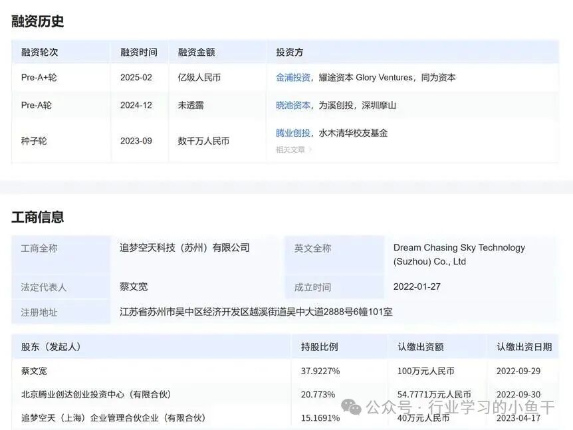Image resolution: width=573 pixels, height=430 pixels.
Task: Click company name 追梦空天科技（苏州）有限公司
Action: point(185,248)
